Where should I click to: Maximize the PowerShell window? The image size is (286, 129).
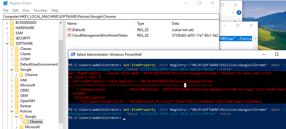tap(277, 54)
